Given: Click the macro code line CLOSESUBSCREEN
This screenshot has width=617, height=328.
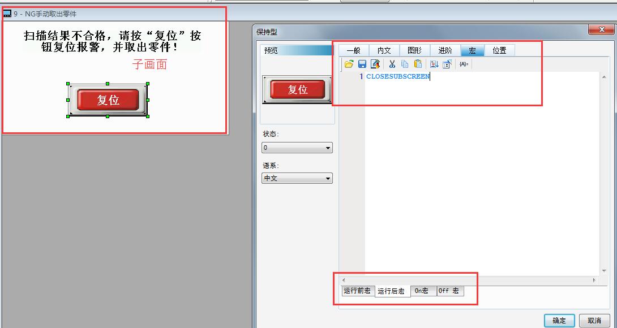Looking at the screenshot, I should tap(397, 77).
